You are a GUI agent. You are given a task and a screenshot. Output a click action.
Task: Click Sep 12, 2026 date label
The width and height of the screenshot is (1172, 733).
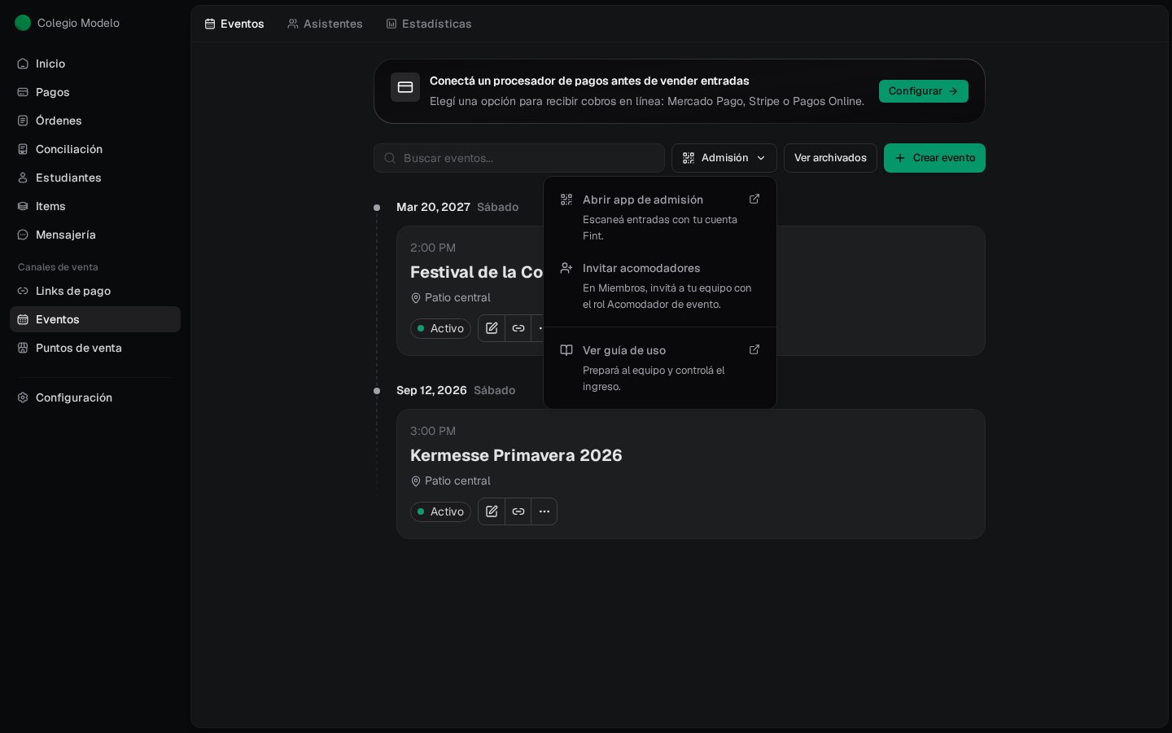[431, 390]
